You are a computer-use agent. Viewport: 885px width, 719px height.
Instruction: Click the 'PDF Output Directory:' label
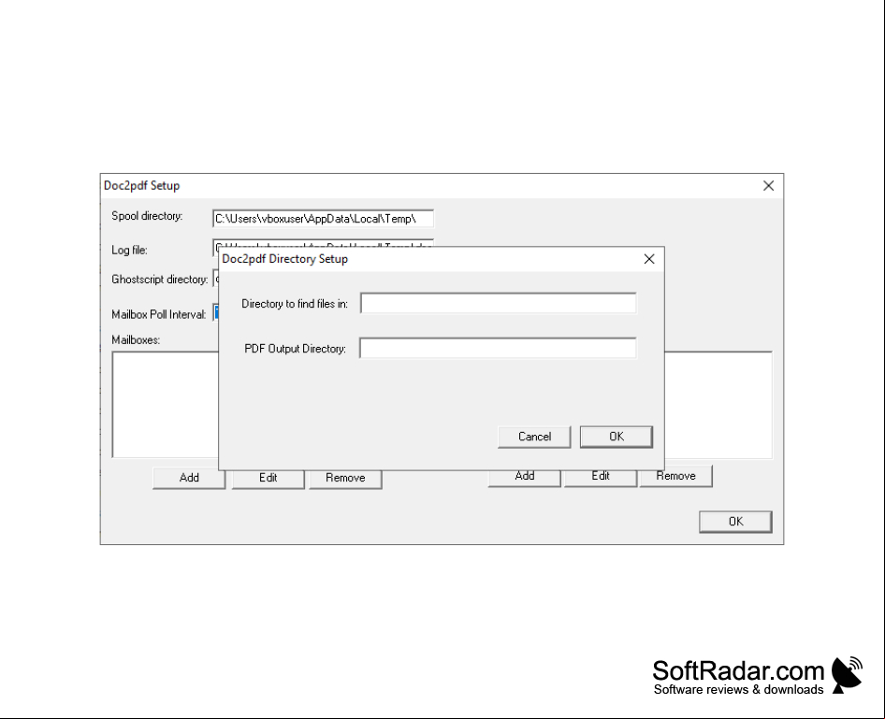tap(296, 349)
